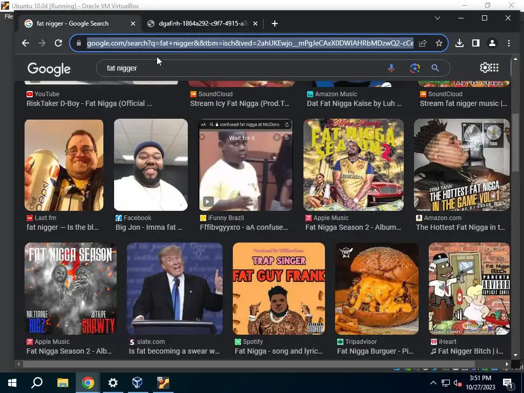Open the Amazon.com ENM Tank cover thumbnail
Image resolution: width=524 pixels, height=393 pixels.
462,165
